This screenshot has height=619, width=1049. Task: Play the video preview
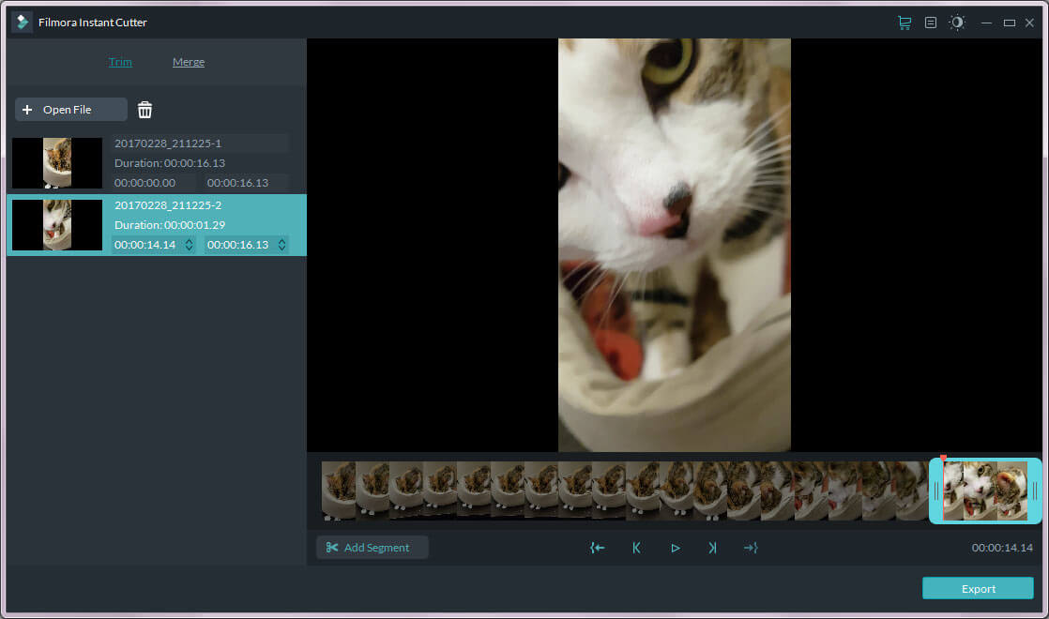coord(675,548)
